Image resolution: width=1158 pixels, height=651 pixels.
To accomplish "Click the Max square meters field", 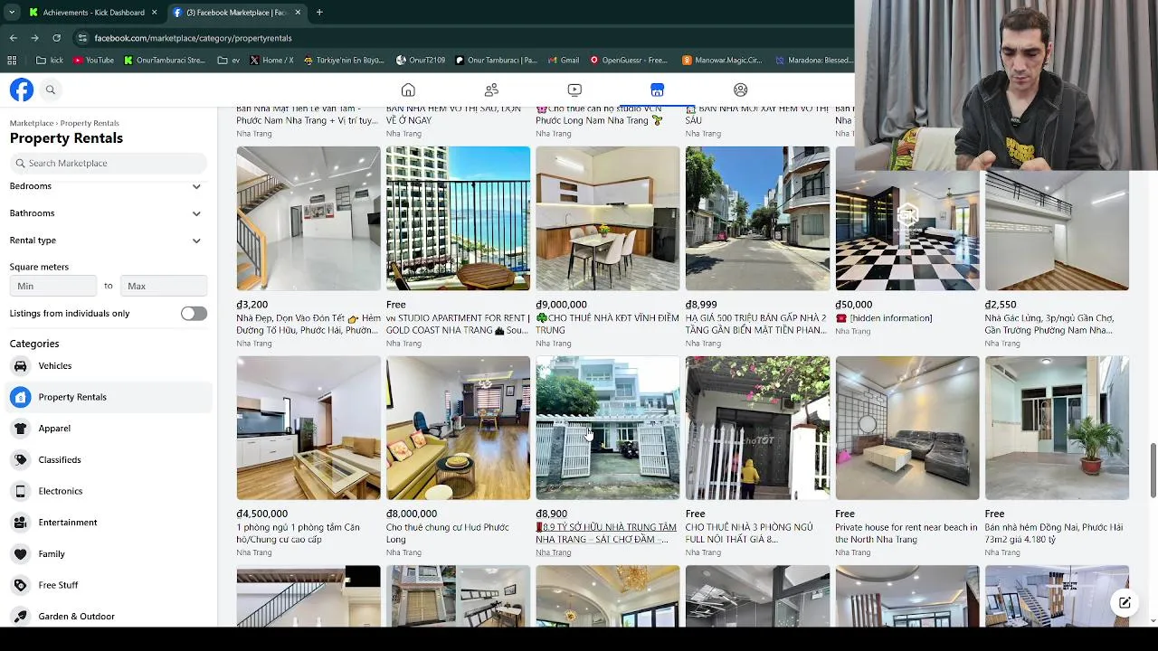I will [164, 286].
